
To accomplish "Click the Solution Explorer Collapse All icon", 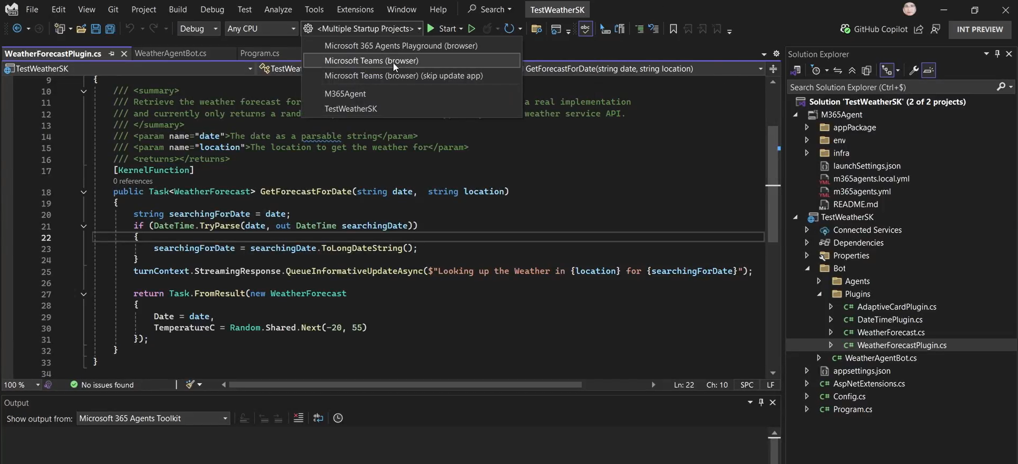I will coord(852,70).
